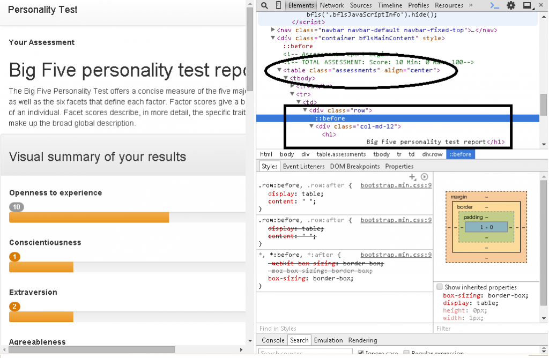Expand the nav navbar element
Image resolution: width=549 pixels, height=358 pixels.
pyautogui.click(x=273, y=30)
